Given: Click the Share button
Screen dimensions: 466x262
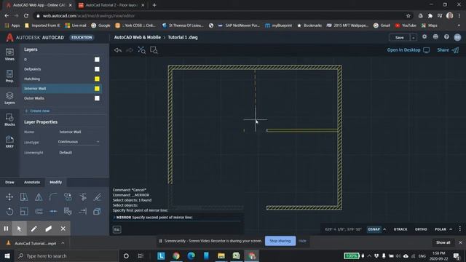Looking at the screenshot, I should click(448, 50).
